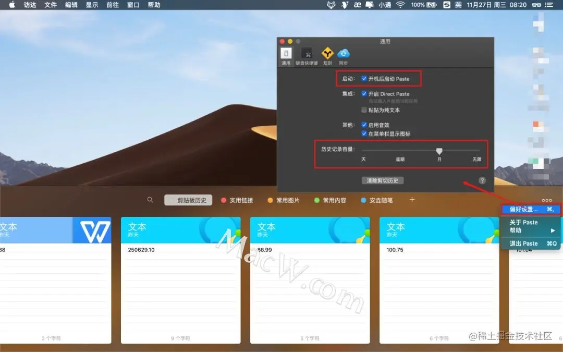Click the date and time display
The width and height of the screenshot is (563, 352).
click(497, 5)
